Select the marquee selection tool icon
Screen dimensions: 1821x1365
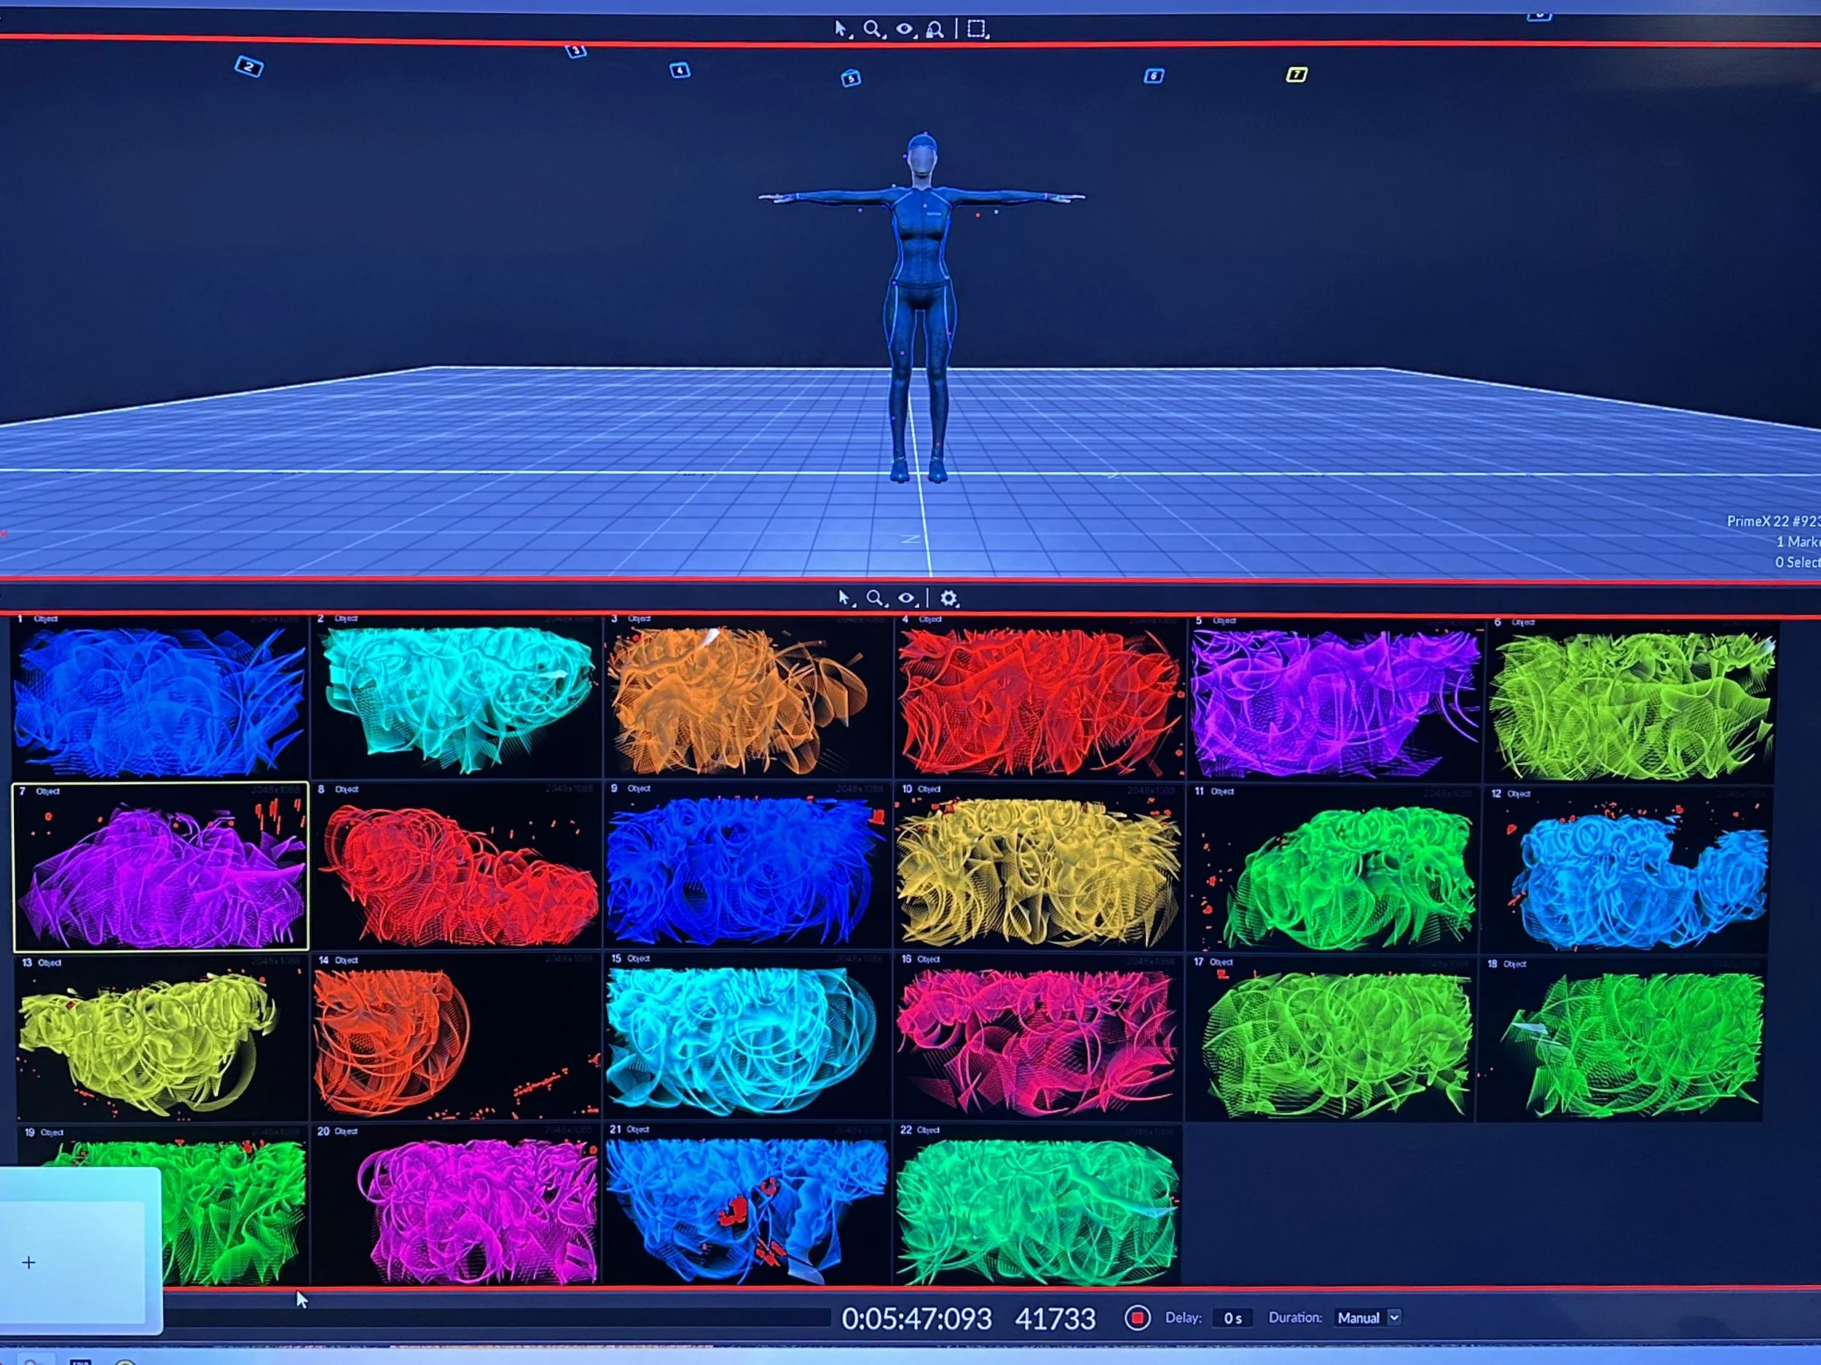click(x=976, y=30)
